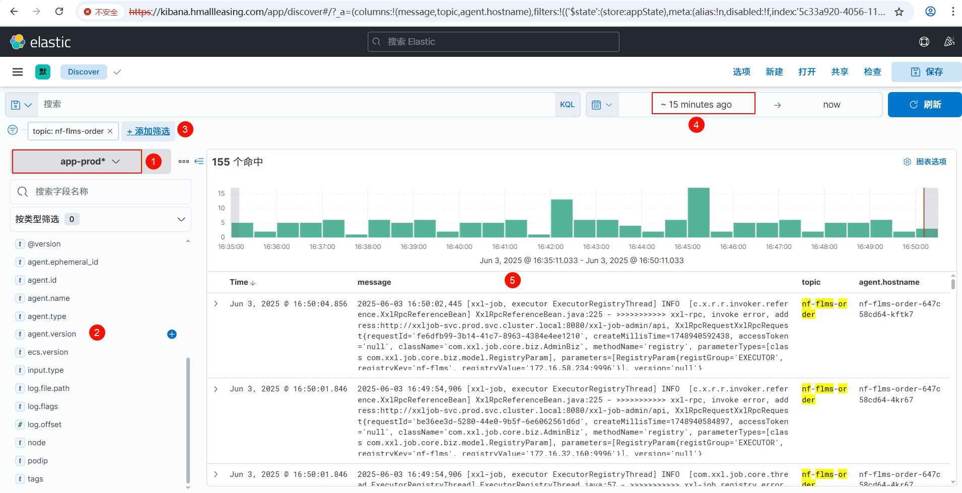Toggle KQL query language switch

tap(567, 105)
